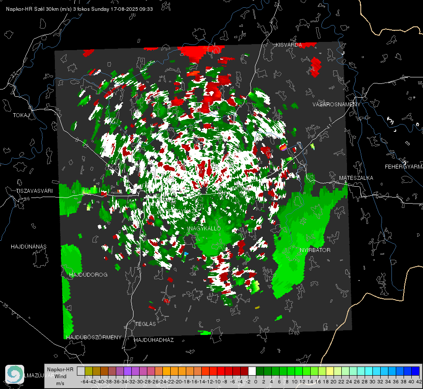
Task: Click the HAJDÚBÖSZÖRMÉNY town label
Action: point(94,338)
